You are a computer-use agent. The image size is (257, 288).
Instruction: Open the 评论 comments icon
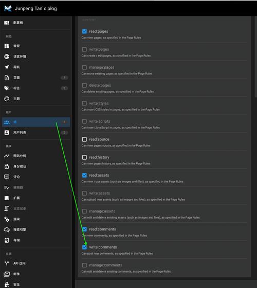7,177
